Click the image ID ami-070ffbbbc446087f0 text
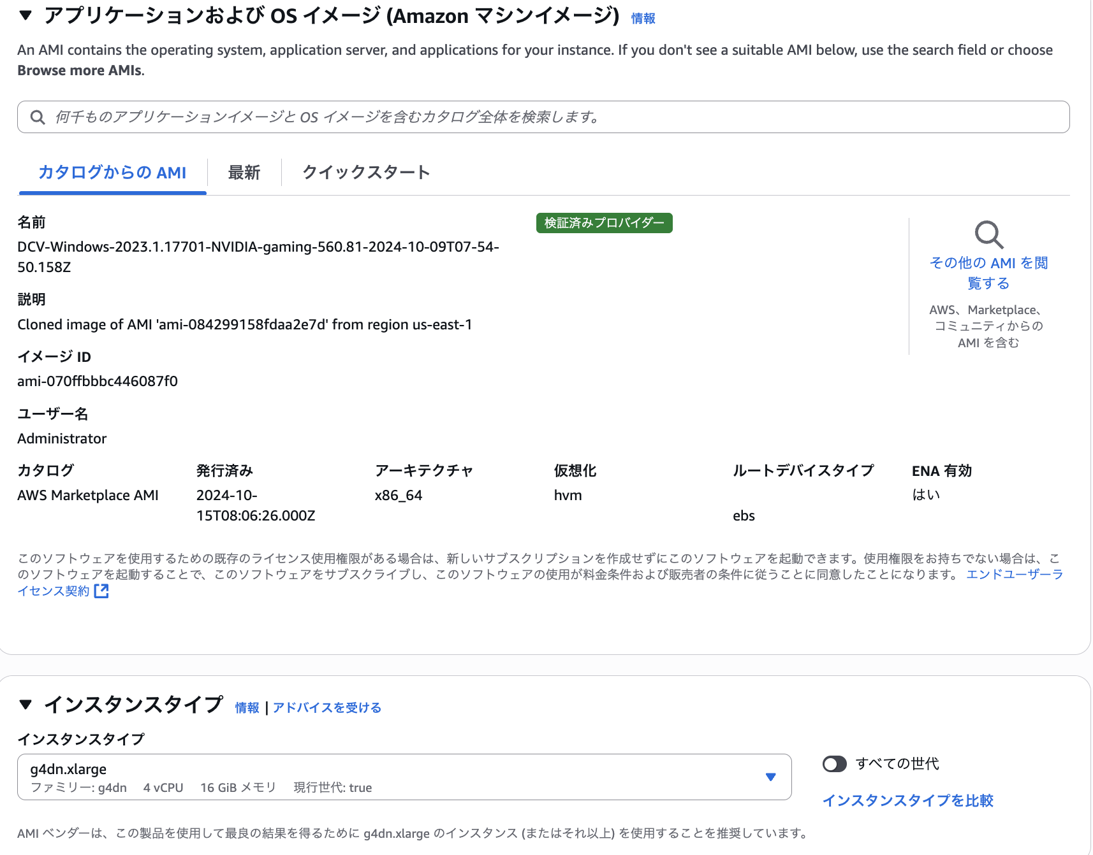This screenshot has height=855, width=1093. click(98, 382)
